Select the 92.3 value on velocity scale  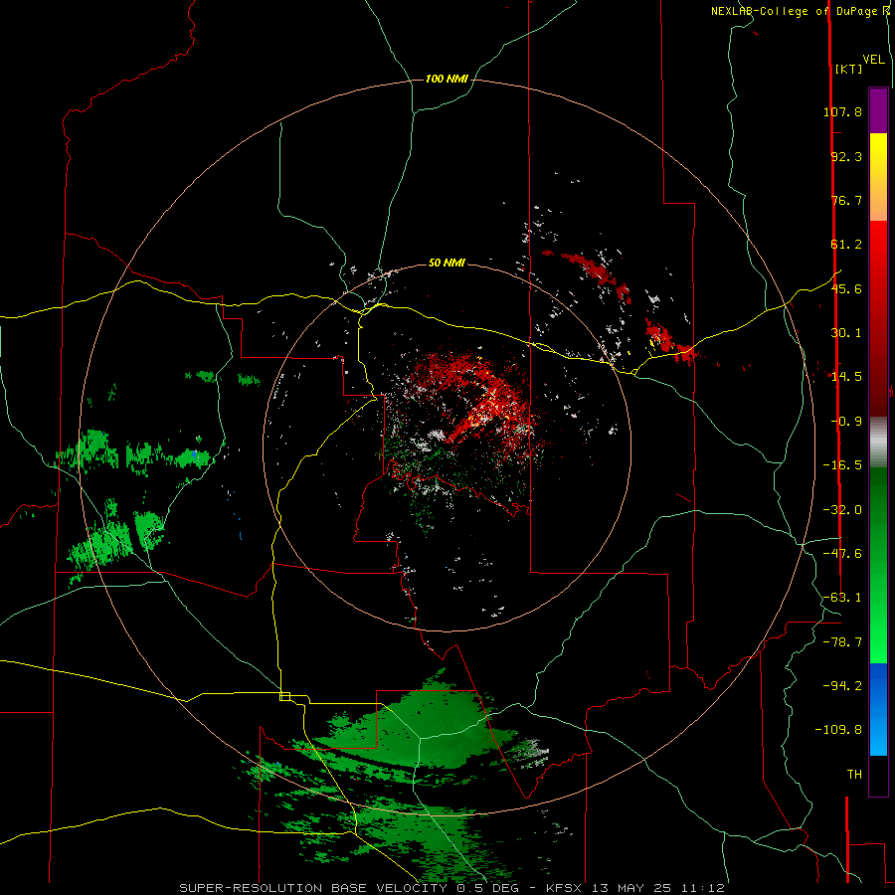click(846, 156)
